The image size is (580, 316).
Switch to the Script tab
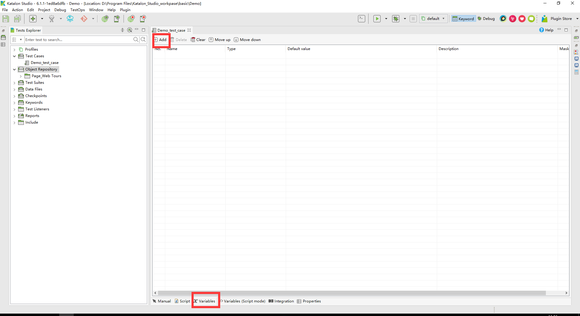click(x=182, y=301)
